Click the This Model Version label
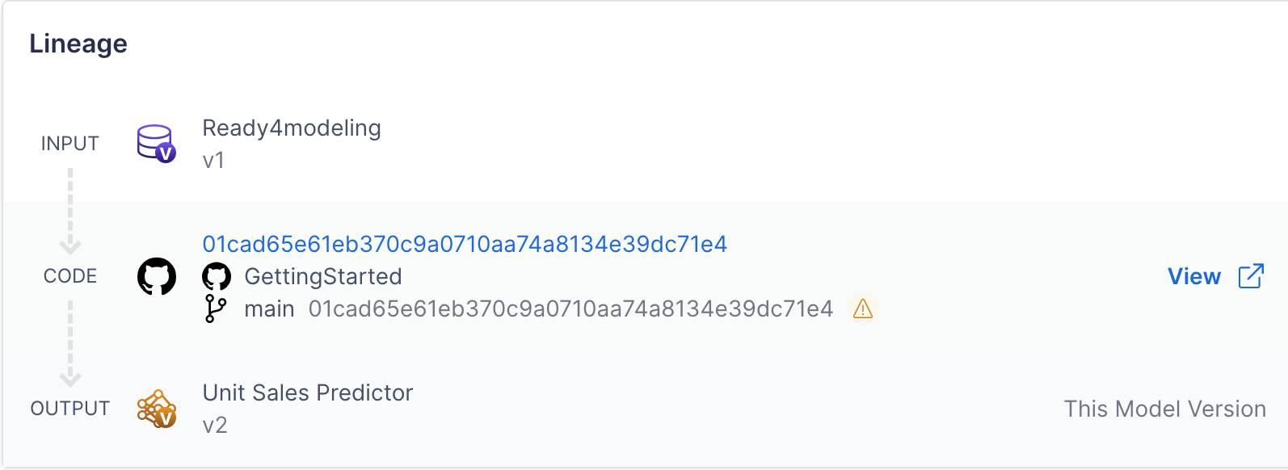This screenshot has height=470, width=1288. (x=1164, y=409)
